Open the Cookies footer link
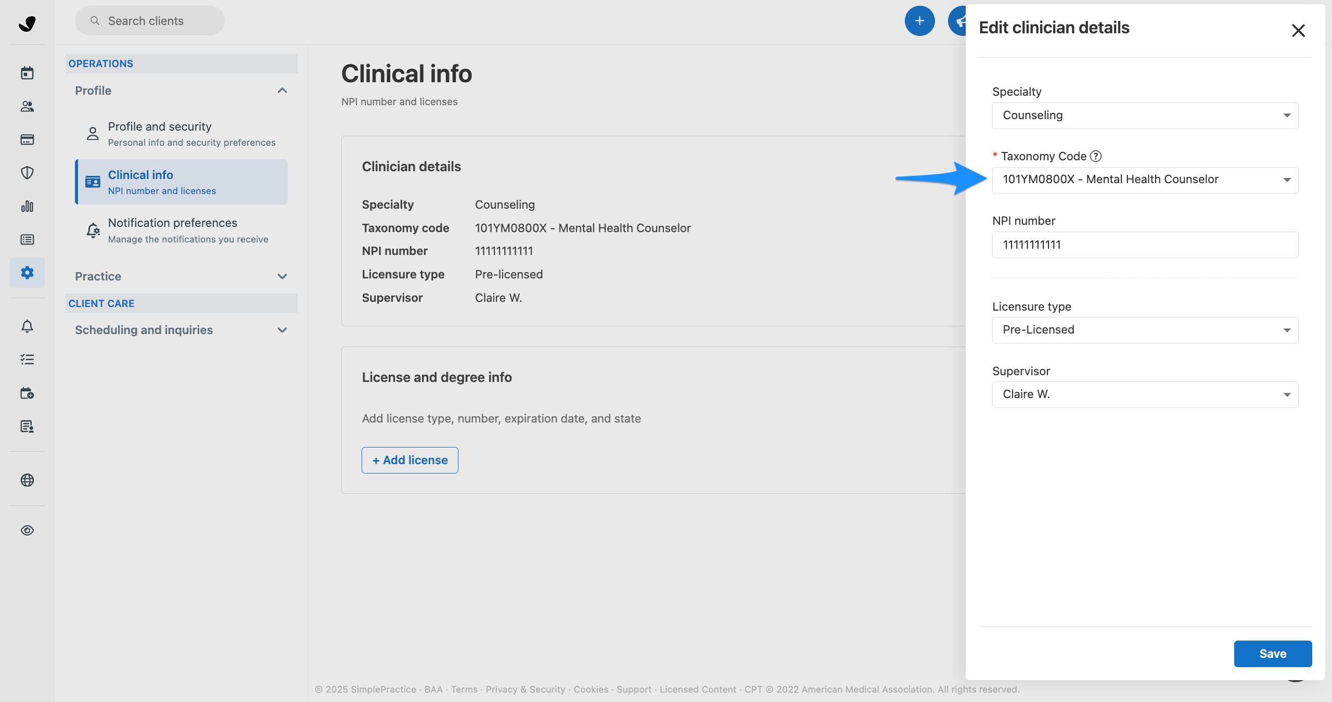The image size is (1332, 702). pyautogui.click(x=591, y=690)
